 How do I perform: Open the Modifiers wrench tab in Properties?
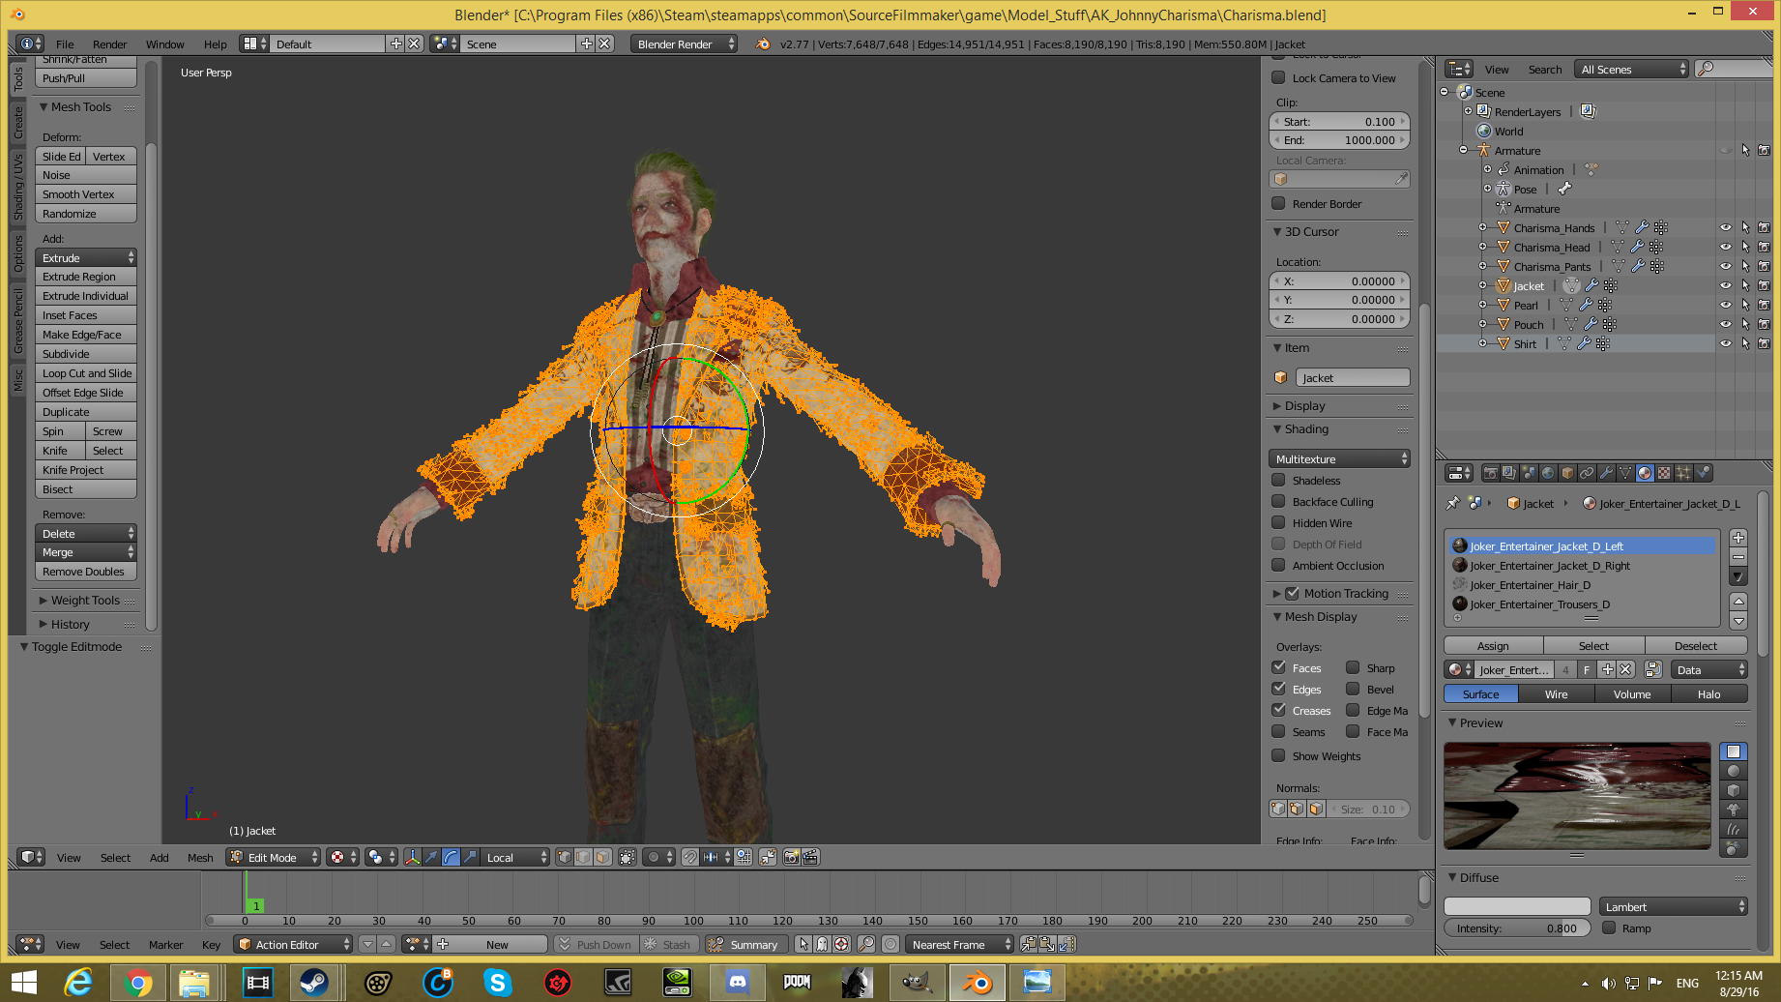(x=1606, y=473)
